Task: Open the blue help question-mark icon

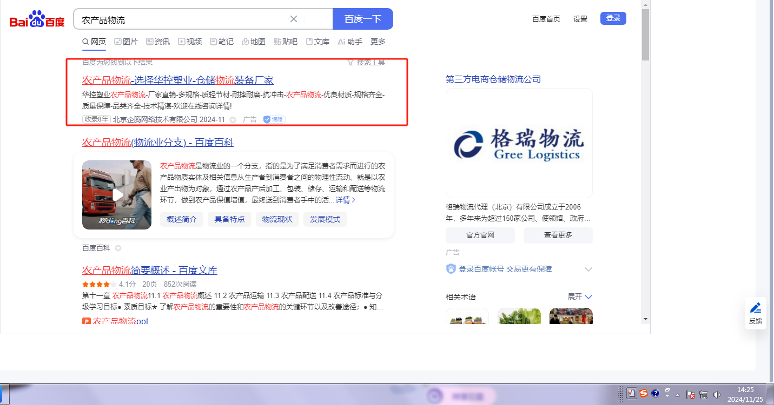Action: point(656,394)
